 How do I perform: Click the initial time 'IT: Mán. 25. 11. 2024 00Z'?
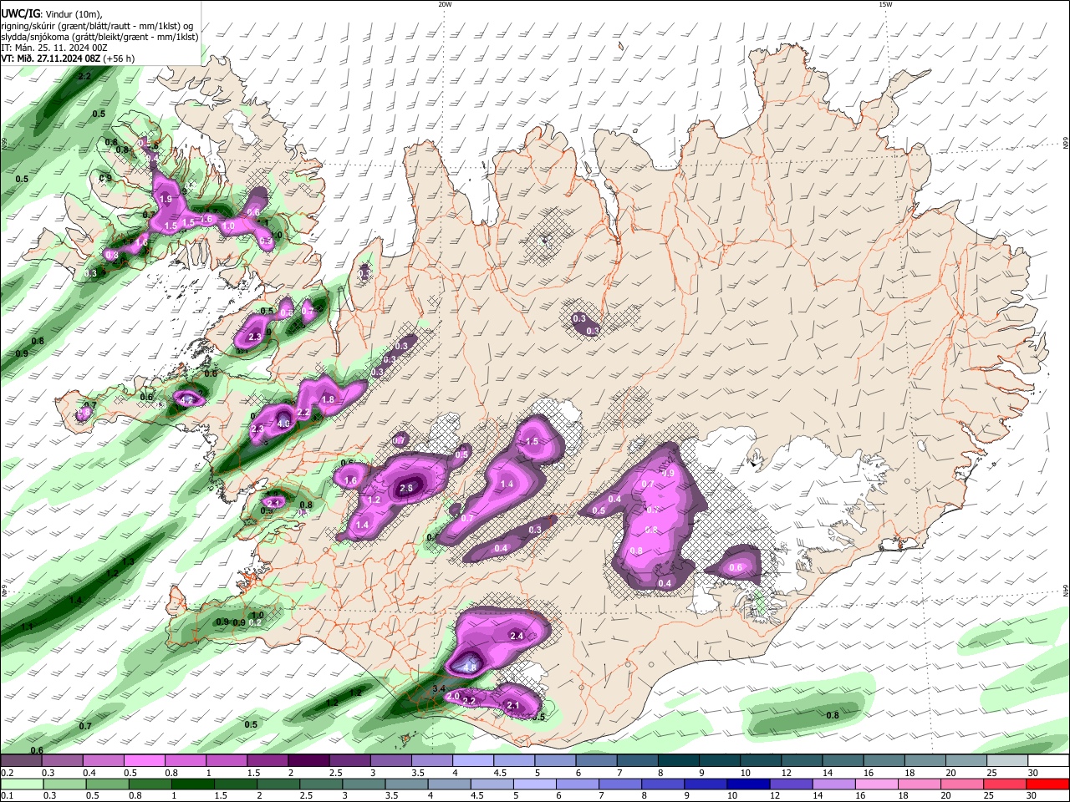coord(54,48)
